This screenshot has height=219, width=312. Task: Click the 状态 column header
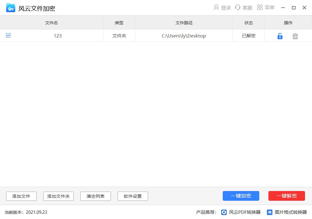point(249,23)
